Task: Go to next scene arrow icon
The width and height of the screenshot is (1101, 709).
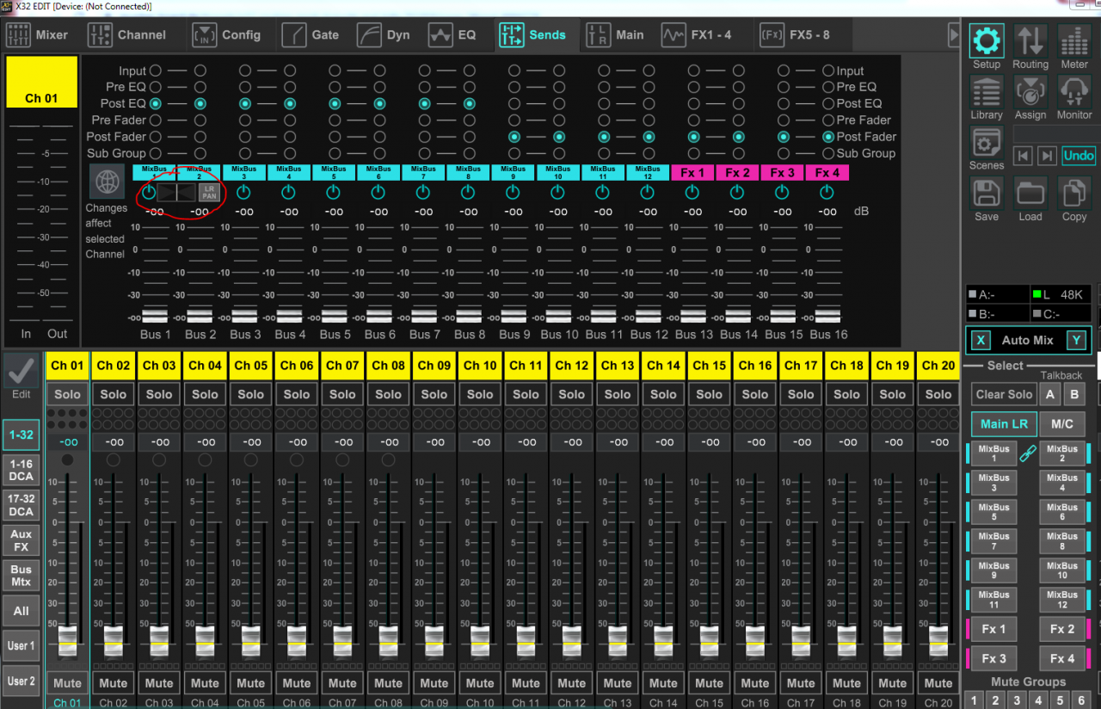Action: click(1046, 156)
